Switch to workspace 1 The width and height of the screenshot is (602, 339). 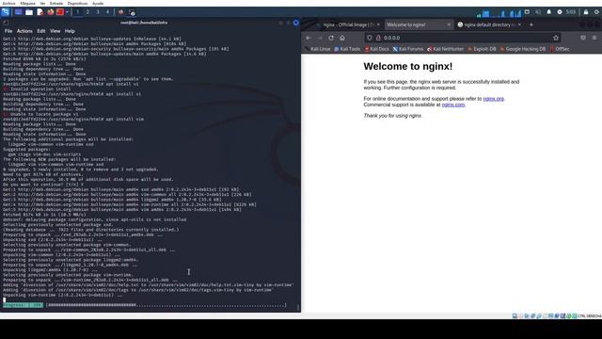[77, 12]
